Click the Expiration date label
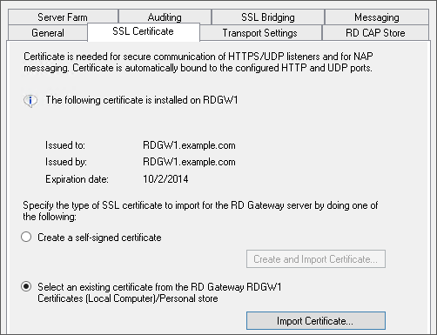 (x=77, y=179)
